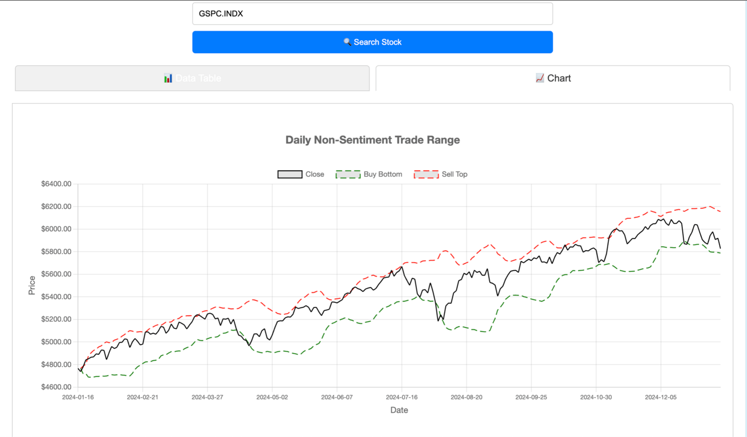
Task: Click the Buy Bottom legend label
Action: [383, 174]
